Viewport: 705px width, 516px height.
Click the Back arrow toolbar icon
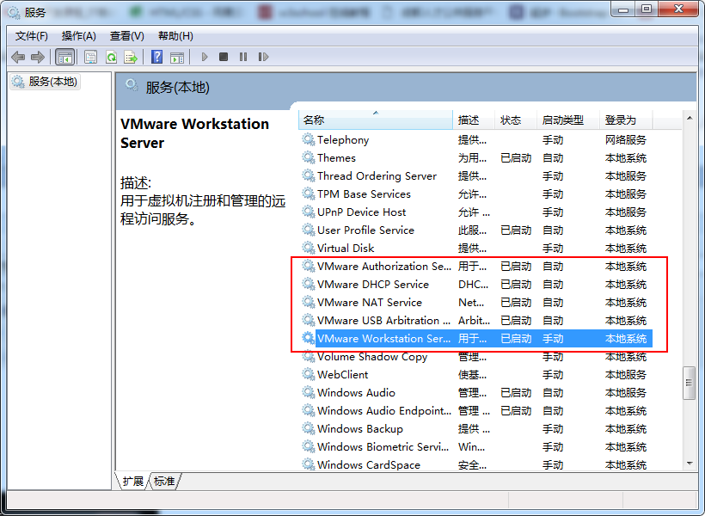coord(18,57)
